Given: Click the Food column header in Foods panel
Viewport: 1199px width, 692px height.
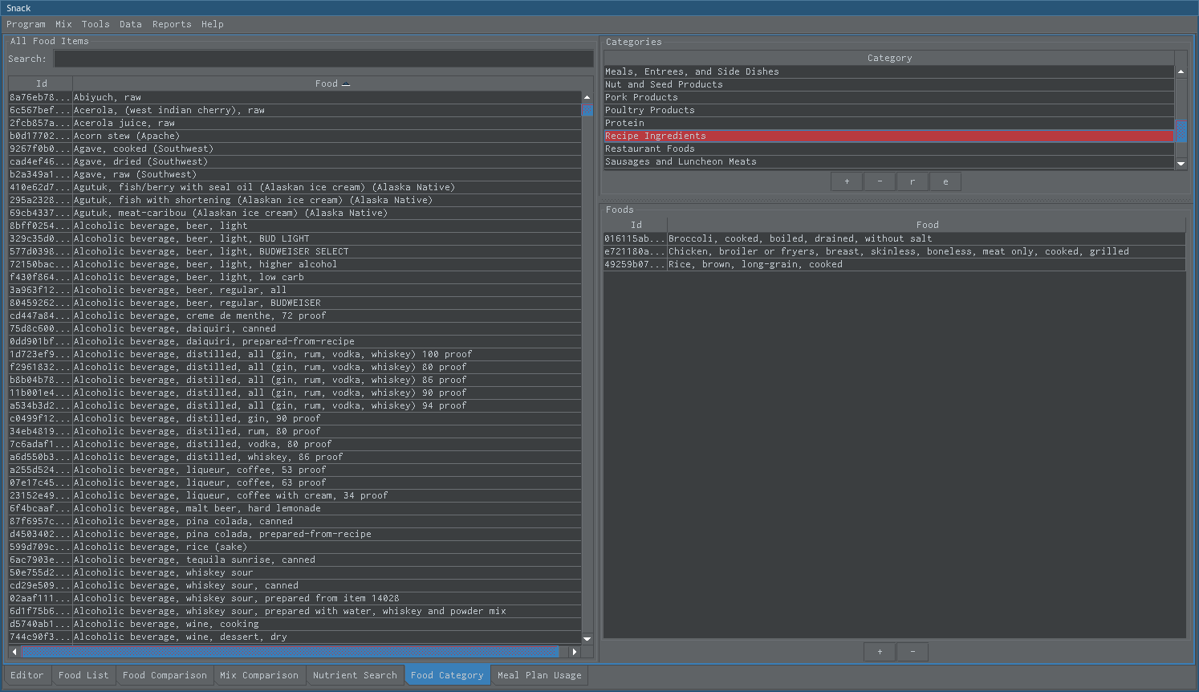Looking at the screenshot, I should (x=927, y=225).
